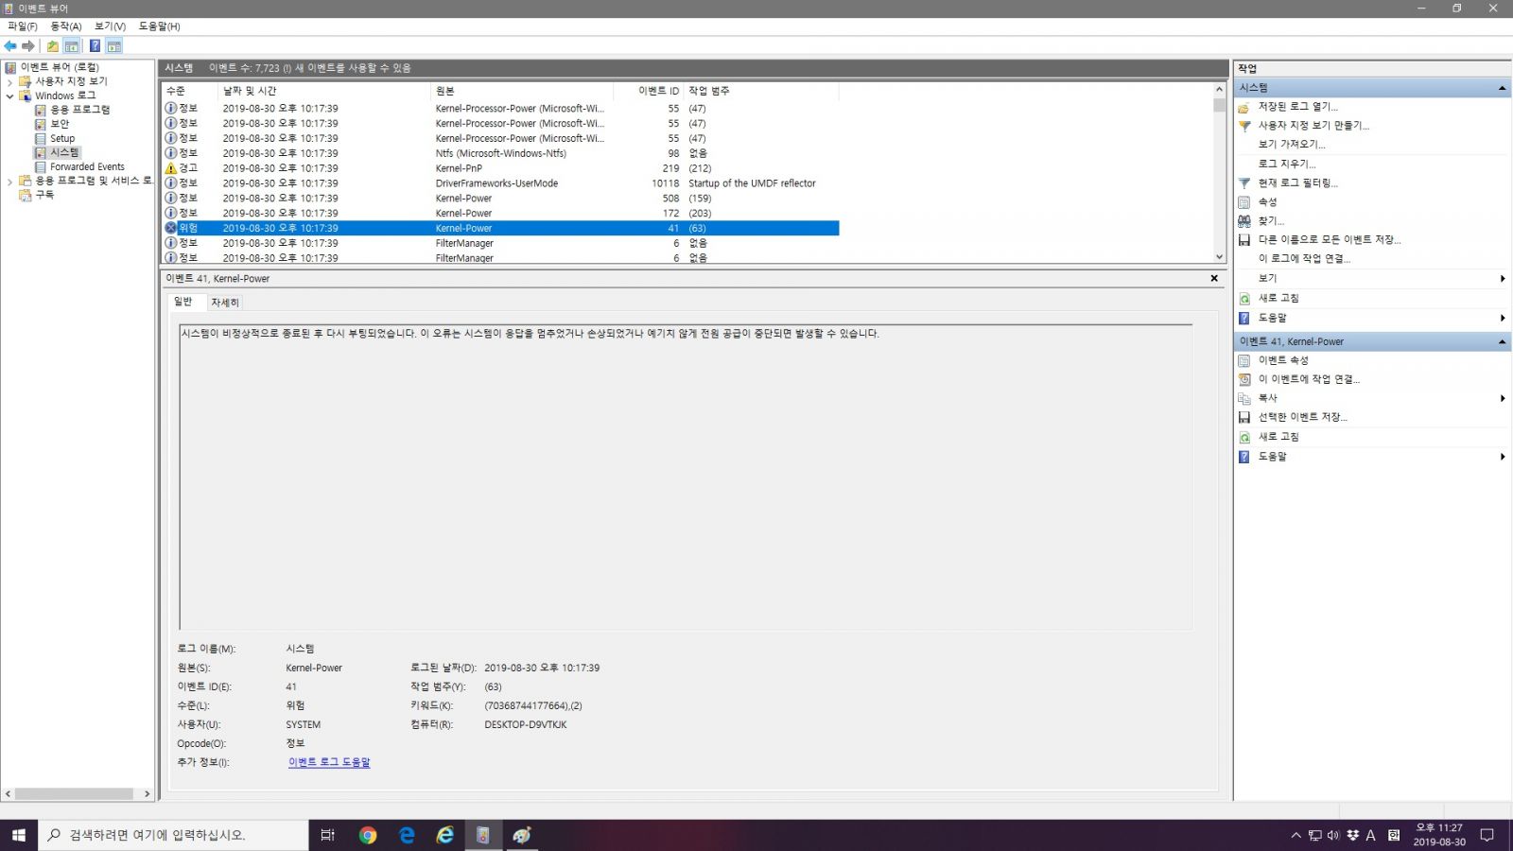Click the back arrow toolbar icon
This screenshot has height=851, width=1513.
(10, 45)
